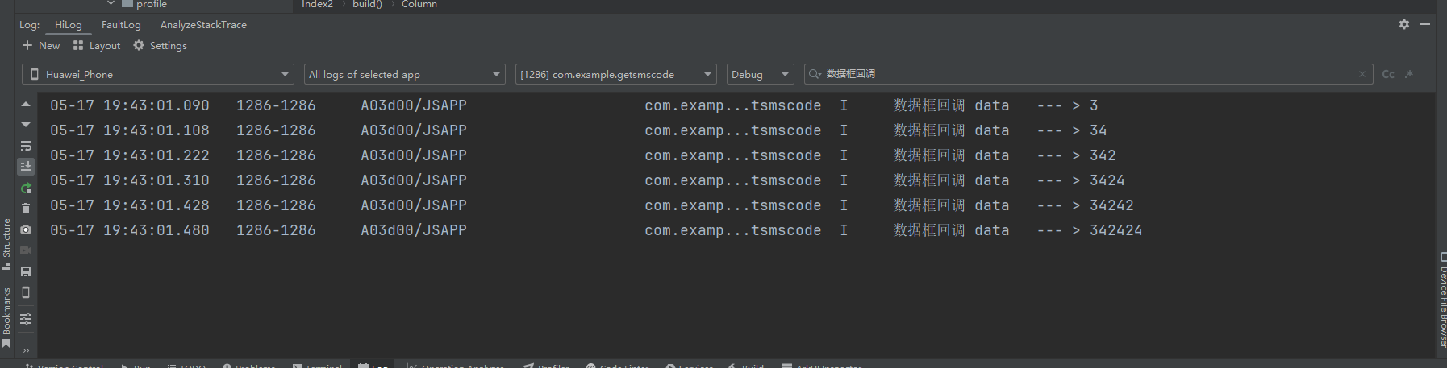Click the New button in log toolbar
This screenshot has height=368, width=1447.
(x=41, y=46)
